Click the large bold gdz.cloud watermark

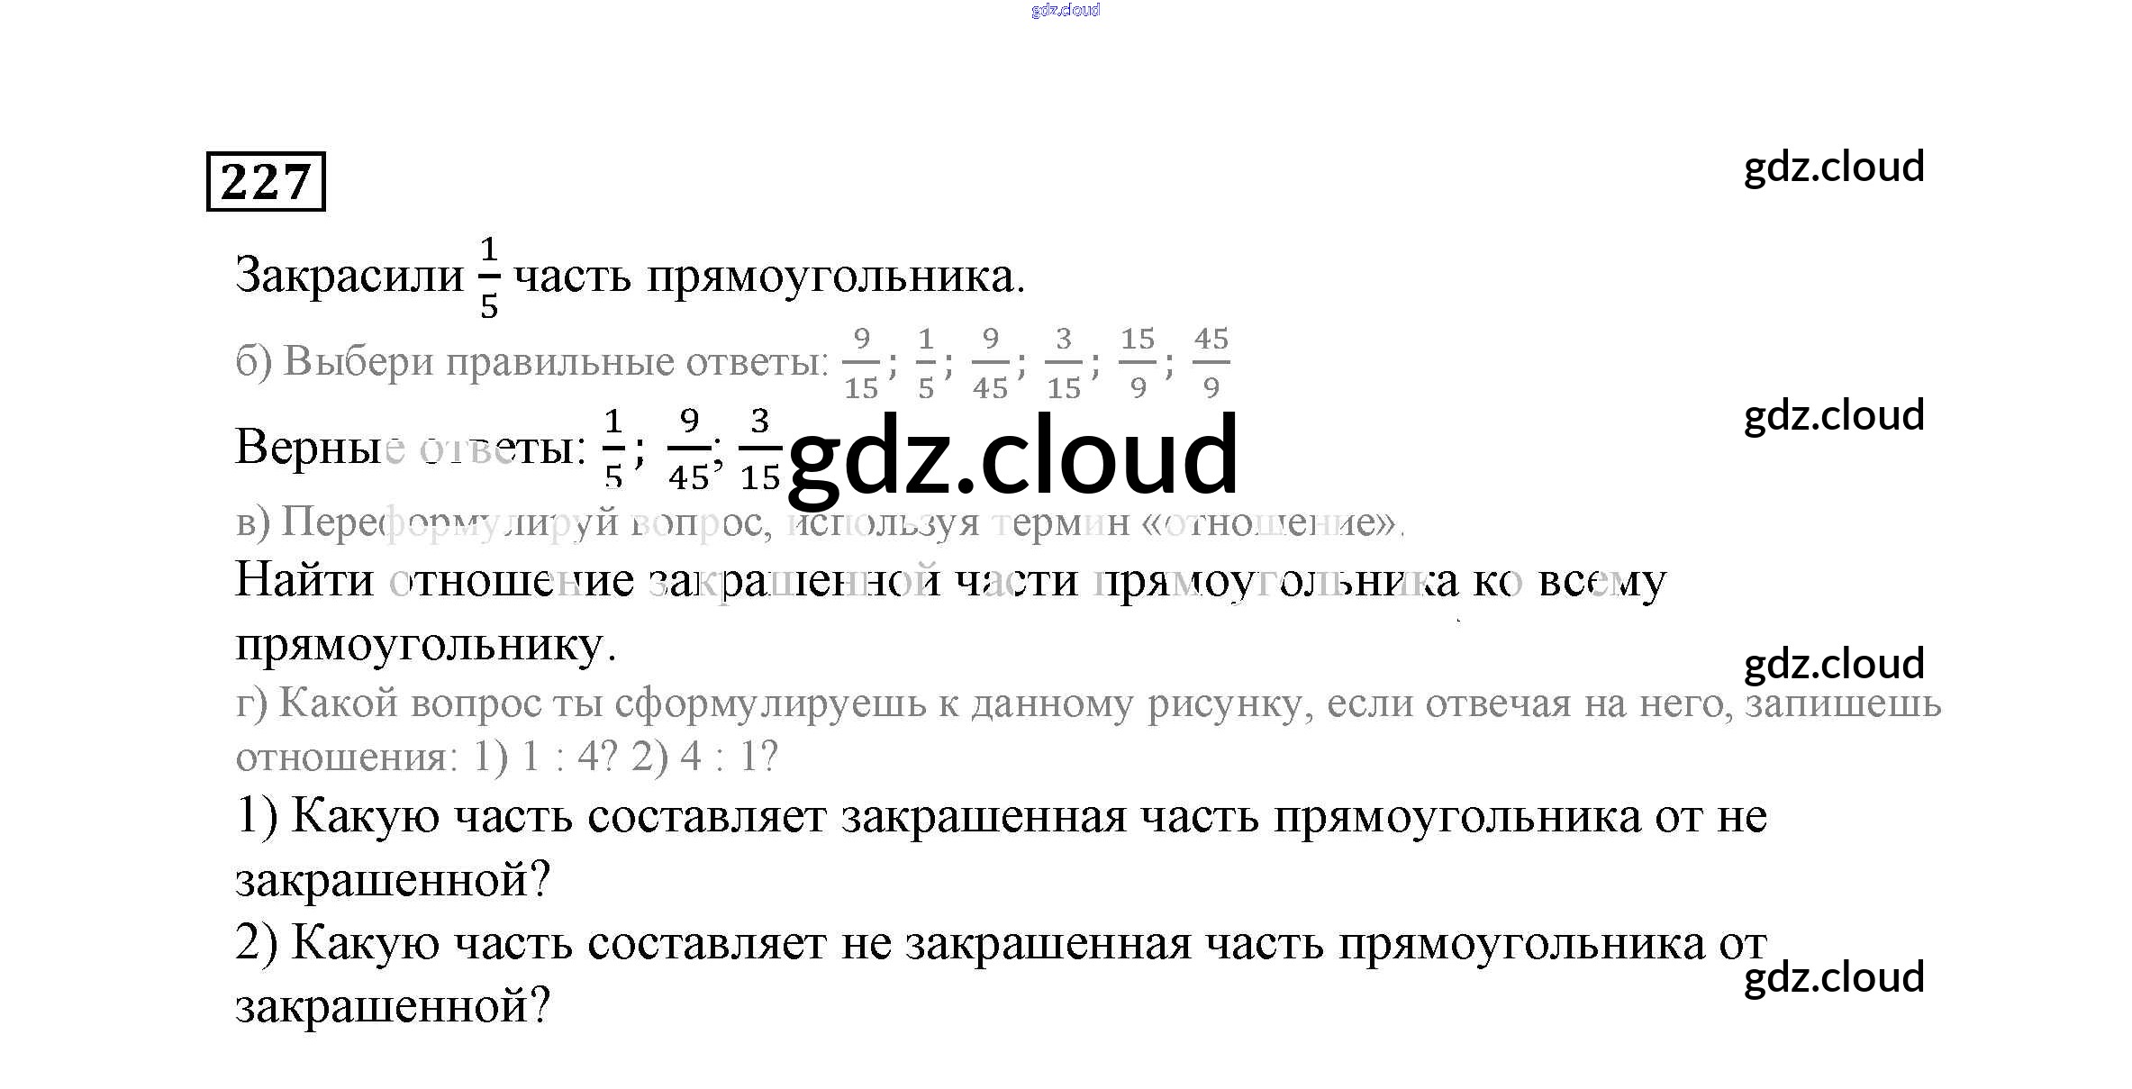click(1012, 457)
